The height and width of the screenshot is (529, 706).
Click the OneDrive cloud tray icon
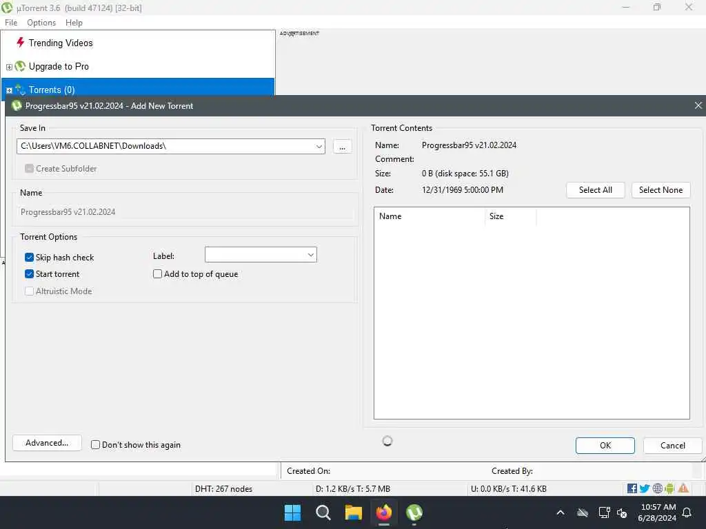tap(583, 512)
